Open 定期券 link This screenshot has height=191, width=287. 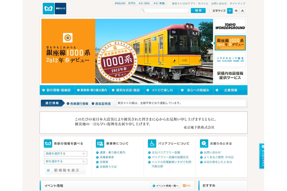(x=104, y=162)
